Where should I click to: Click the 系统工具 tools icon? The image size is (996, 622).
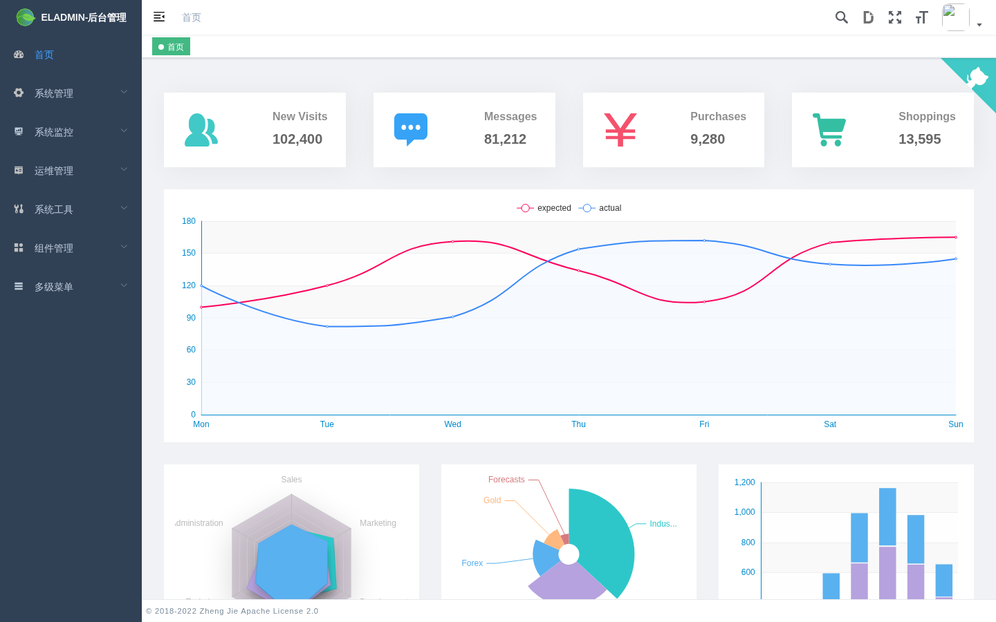click(19, 209)
